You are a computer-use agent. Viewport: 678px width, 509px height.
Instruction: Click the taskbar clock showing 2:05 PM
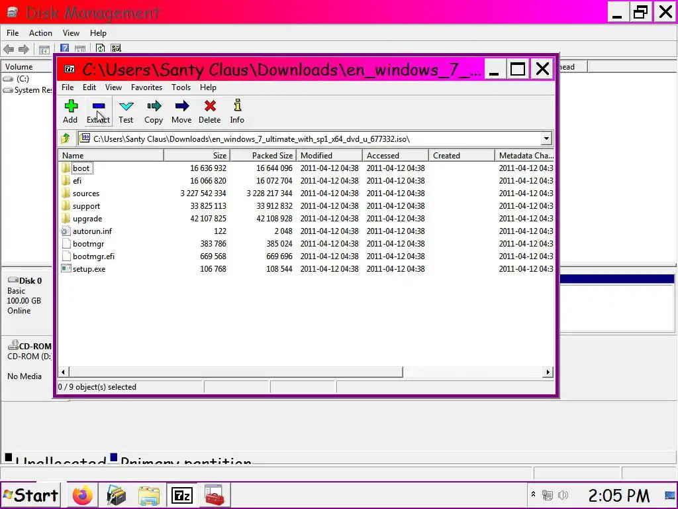pos(618,495)
